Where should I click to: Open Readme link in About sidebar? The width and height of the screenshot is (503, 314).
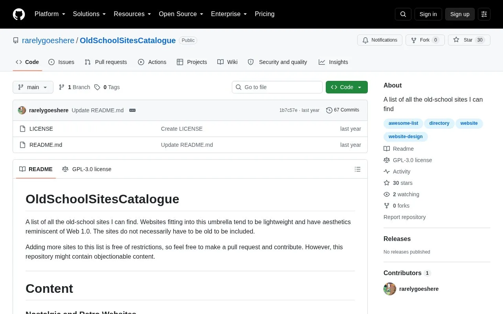[399, 149]
